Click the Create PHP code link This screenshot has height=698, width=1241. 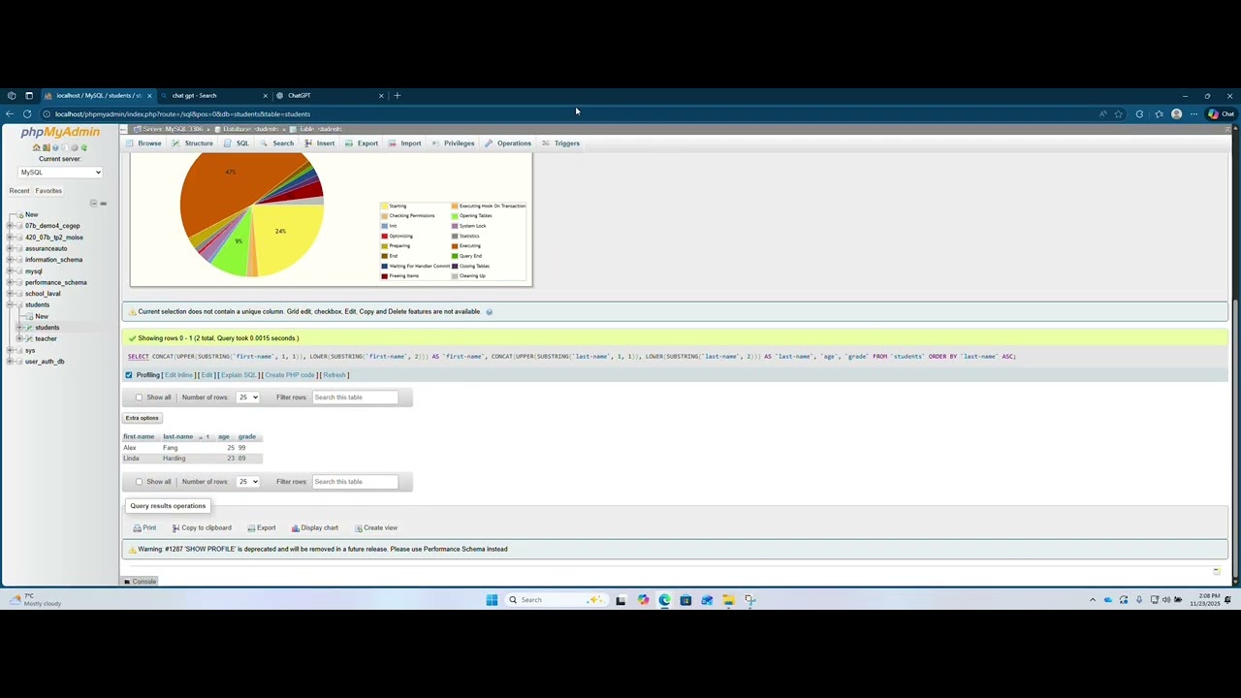(x=290, y=375)
